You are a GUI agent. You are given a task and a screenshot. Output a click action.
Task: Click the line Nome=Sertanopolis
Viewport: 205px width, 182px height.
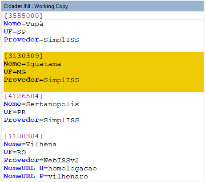pyautogui.click(x=41, y=104)
